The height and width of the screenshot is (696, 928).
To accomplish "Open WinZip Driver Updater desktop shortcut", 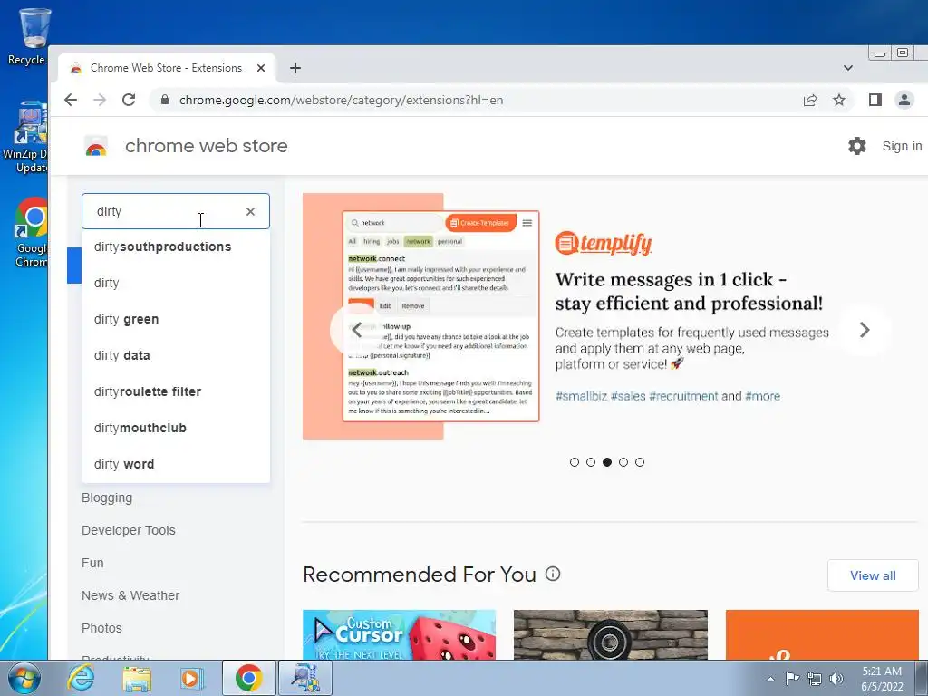I will pyautogui.click(x=24, y=138).
